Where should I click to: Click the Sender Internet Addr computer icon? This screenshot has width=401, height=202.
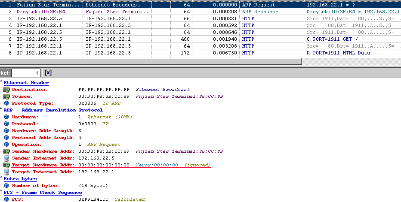[6, 158]
